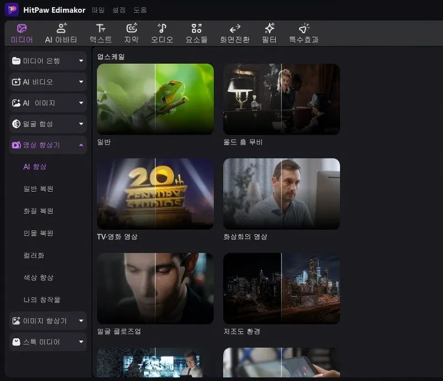Select 화질 복원 submenu item
The image size is (443, 381).
click(38, 211)
